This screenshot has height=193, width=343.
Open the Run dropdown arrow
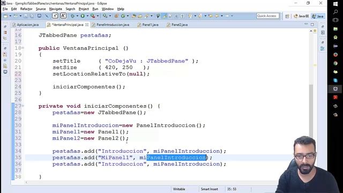[87, 16]
